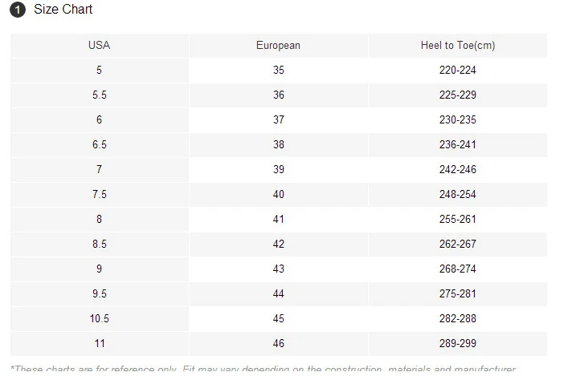The width and height of the screenshot is (572, 380).
Task: Select the USA column header
Action: click(x=99, y=46)
